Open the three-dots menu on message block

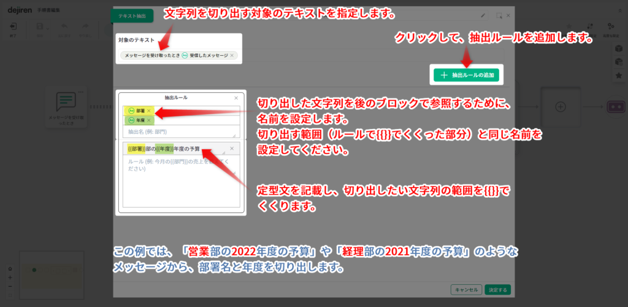pyautogui.click(x=80, y=92)
